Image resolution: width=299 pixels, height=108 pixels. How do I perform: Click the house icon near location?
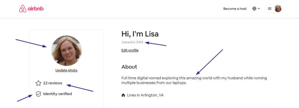pos(123,95)
